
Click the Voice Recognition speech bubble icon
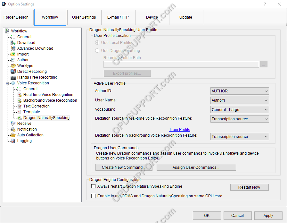pos(13,83)
